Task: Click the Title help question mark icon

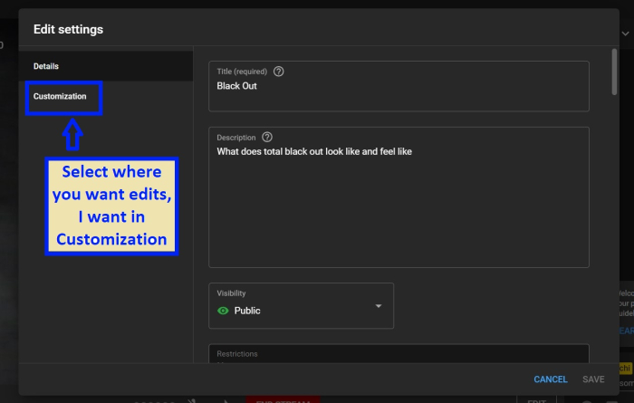Action: (x=279, y=72)
